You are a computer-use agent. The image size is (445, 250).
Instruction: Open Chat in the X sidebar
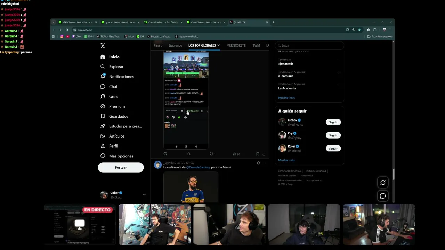(x=109, y=86)
